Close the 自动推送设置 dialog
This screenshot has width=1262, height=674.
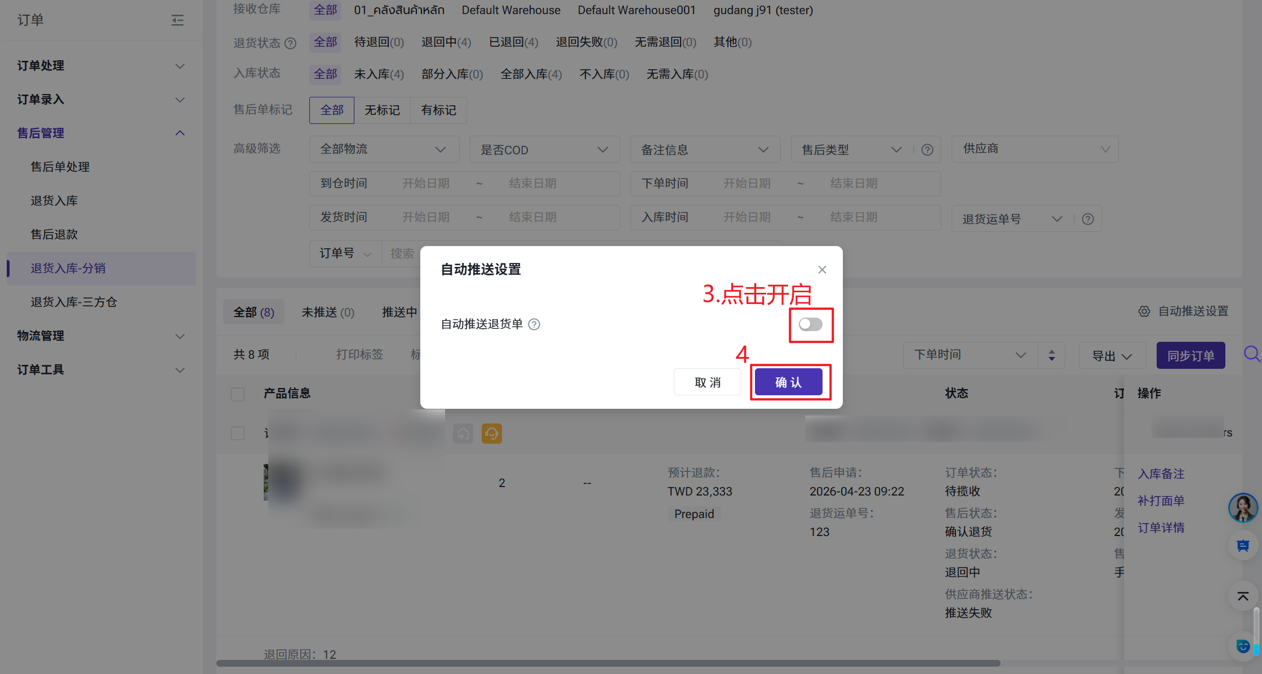click(x=822, y=270)
